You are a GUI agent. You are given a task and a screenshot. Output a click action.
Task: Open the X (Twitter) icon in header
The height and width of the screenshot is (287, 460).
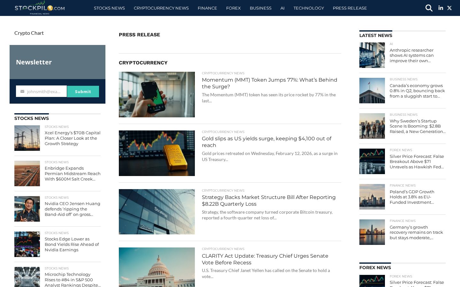coord(449,8)
